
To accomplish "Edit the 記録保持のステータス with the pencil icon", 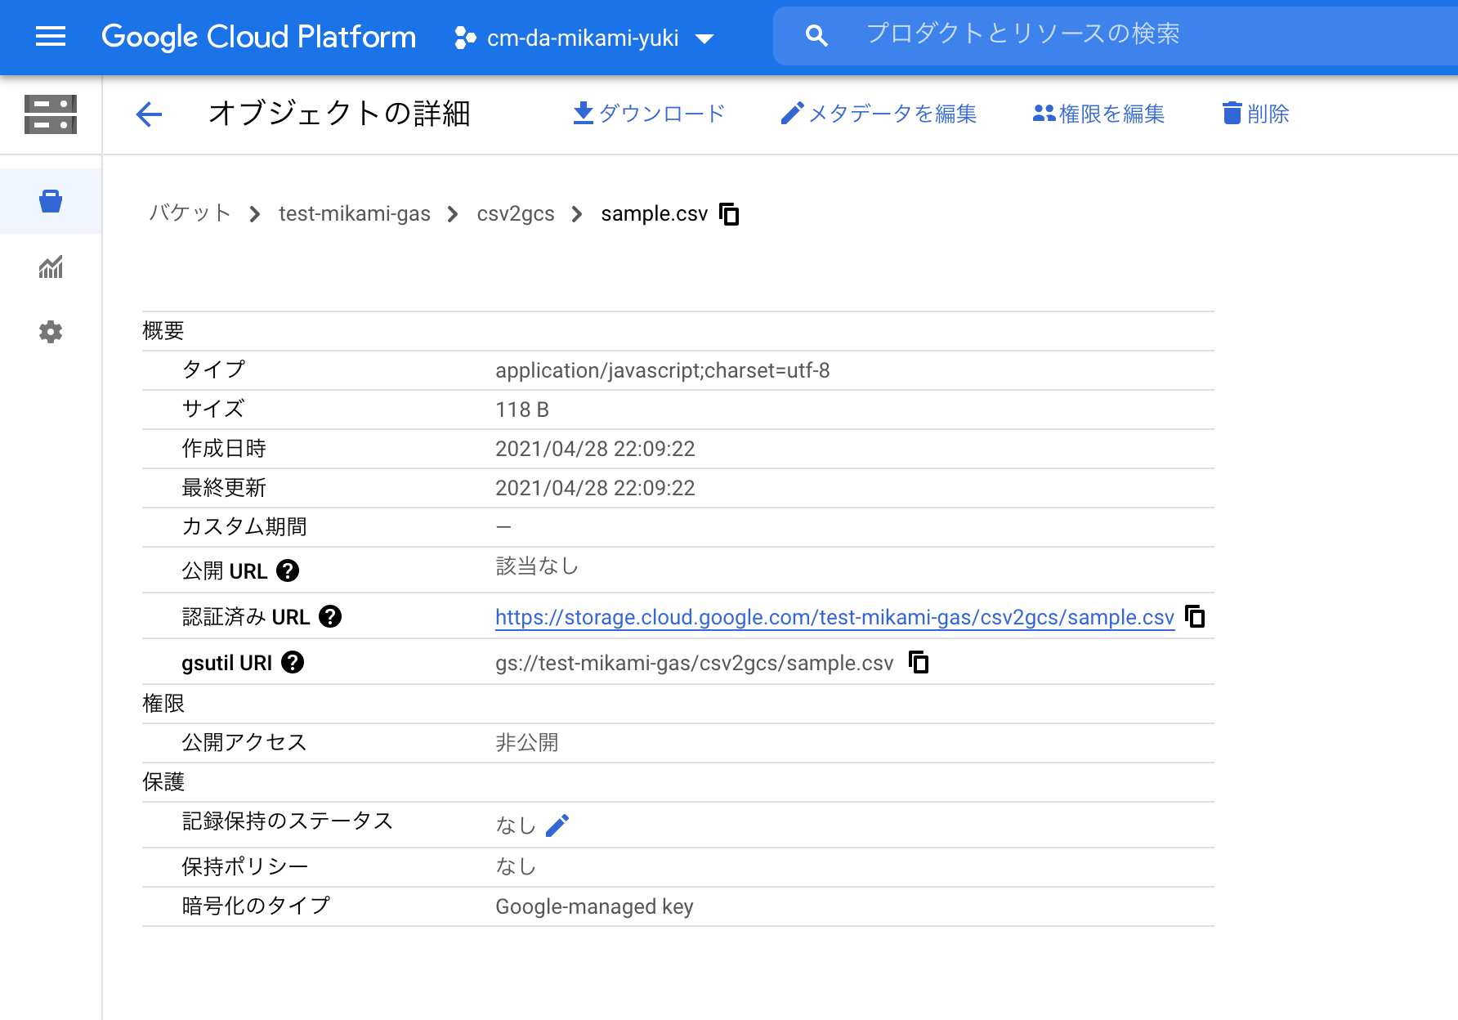I will click(x=558, y=825).
